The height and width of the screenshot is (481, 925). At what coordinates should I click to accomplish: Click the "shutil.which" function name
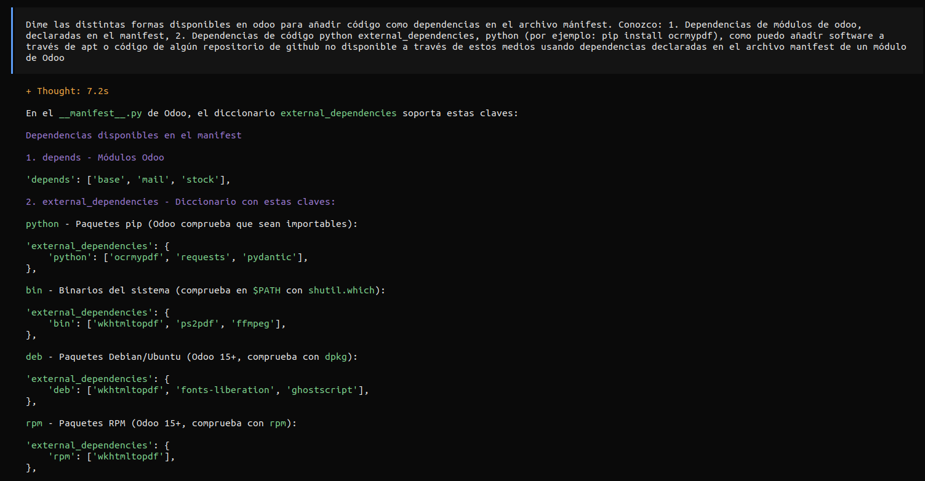point(341,290)
